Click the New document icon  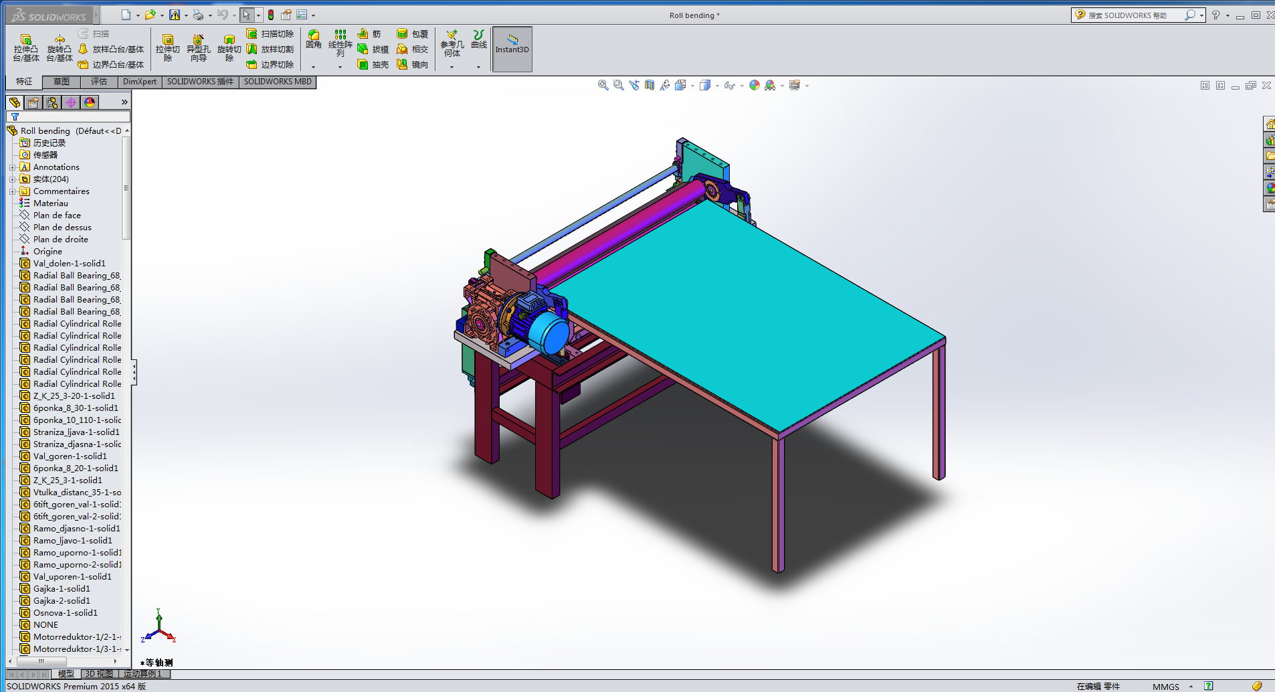pos(126,15)
